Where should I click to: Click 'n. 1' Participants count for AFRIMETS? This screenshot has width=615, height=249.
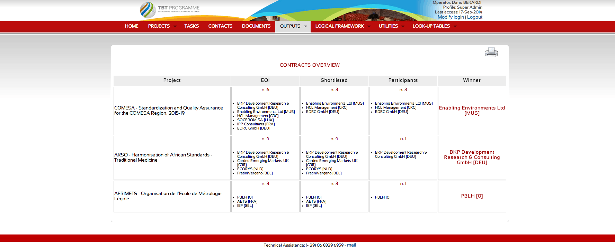pyautogui.click(x=403, y=184)
